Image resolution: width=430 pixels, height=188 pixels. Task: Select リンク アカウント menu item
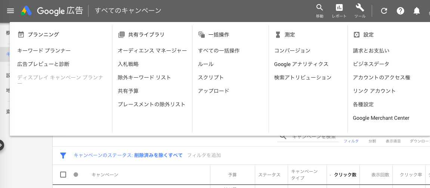point(374,91)
